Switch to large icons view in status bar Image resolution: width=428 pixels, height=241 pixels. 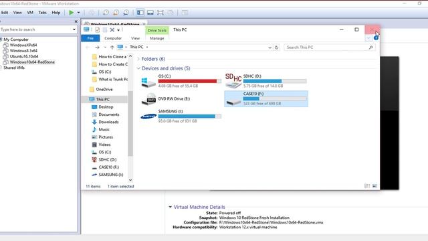pos(374,186)
